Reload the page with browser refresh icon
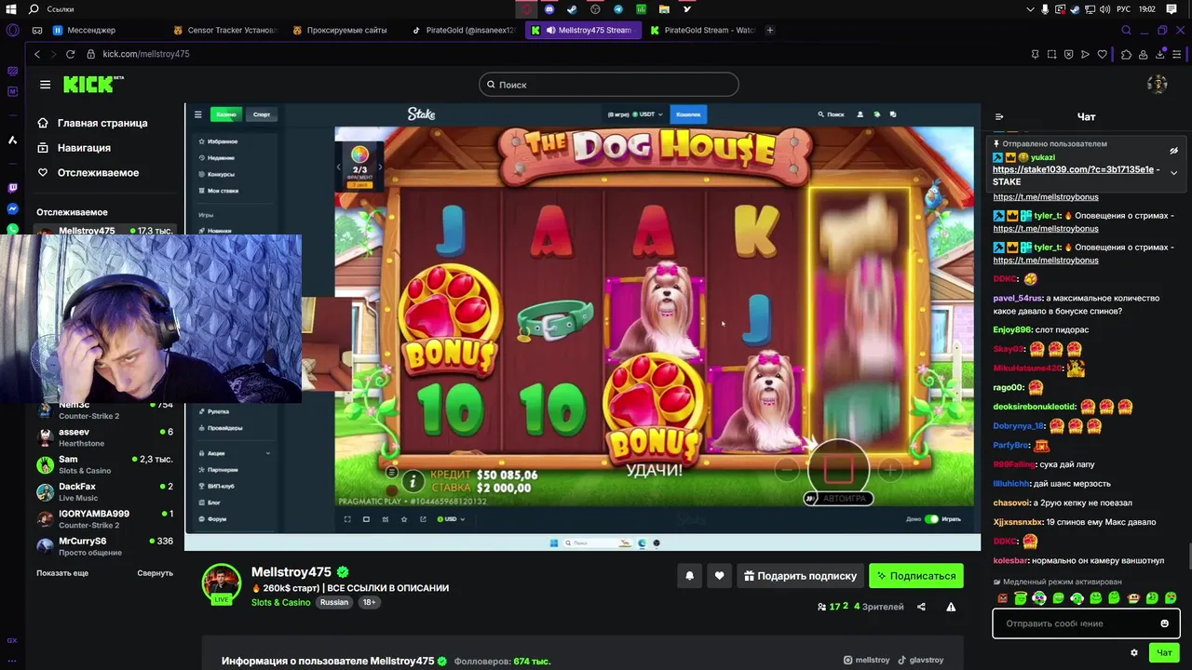Image resolution: width=1192 pixels, height=670 pixels. click(x=70, y=54)
